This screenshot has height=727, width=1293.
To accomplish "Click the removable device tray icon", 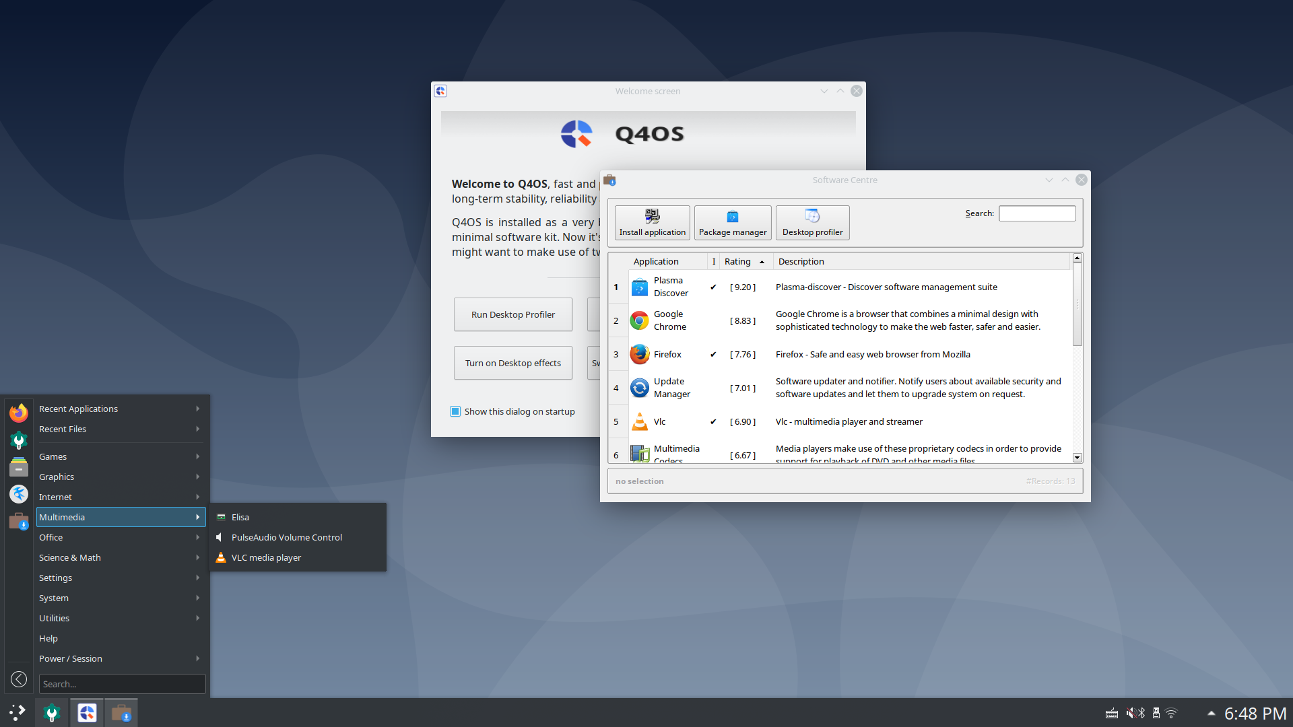I will 1156,714.
